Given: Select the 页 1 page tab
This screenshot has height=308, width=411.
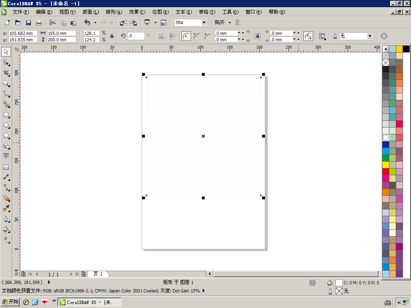Looking at the screenshot, I should [98, 274].
